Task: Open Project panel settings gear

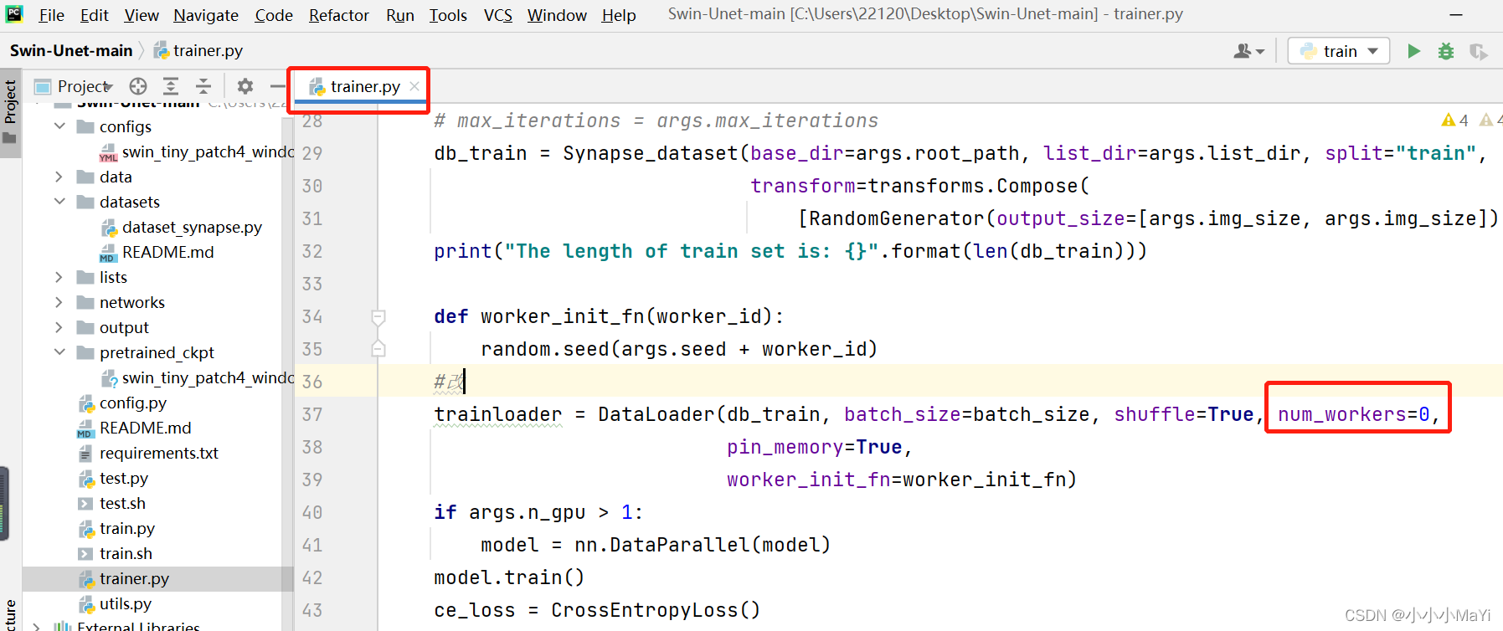Action: [x=244, y=86]
